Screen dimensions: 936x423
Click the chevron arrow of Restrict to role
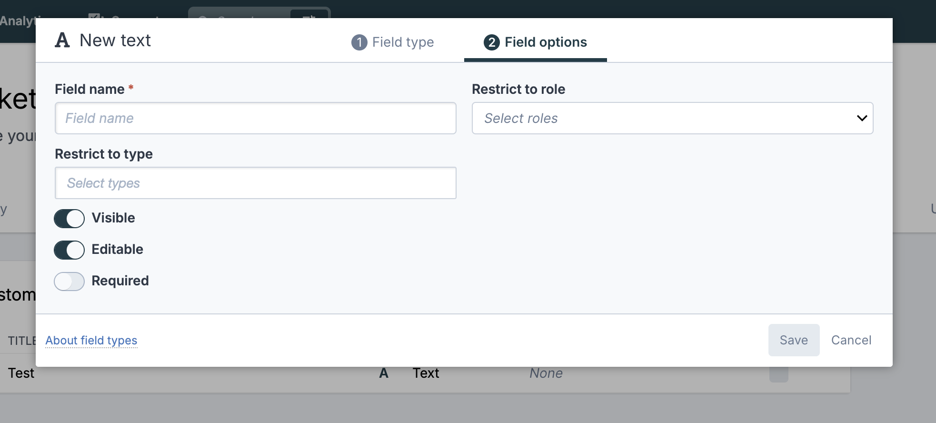coord(862,118)
